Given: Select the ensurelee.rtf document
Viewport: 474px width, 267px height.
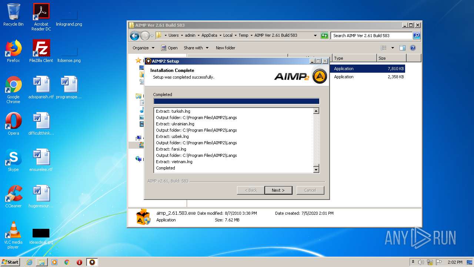Looking at the screenshot, I should 41,160.
